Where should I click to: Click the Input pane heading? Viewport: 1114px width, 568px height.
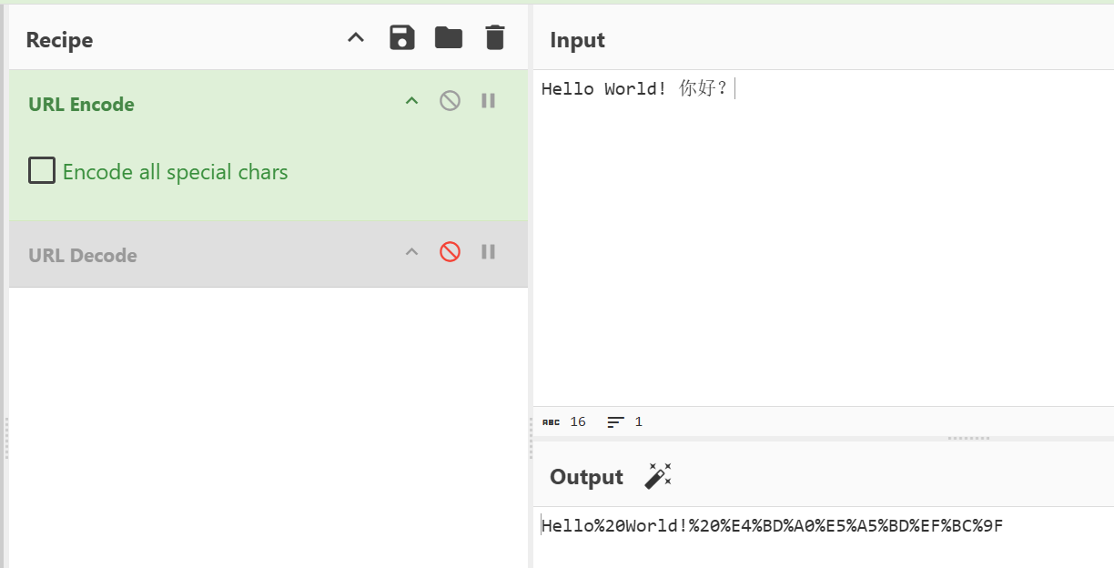[577, 40]
